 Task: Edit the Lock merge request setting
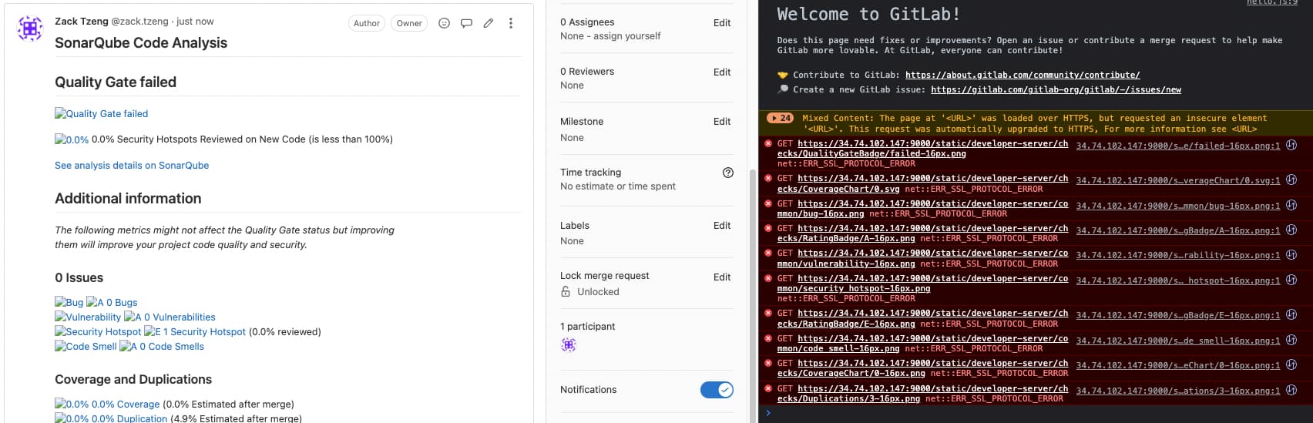tap(722, 277)
